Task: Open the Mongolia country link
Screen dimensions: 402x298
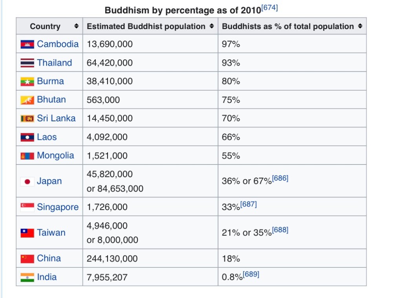Action: tap(55, 155)
